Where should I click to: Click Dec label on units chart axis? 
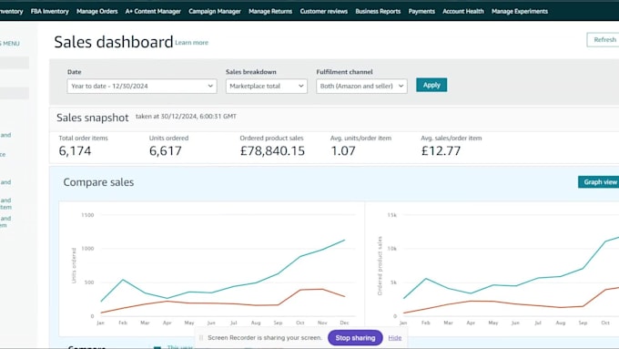tap(344, 323)
